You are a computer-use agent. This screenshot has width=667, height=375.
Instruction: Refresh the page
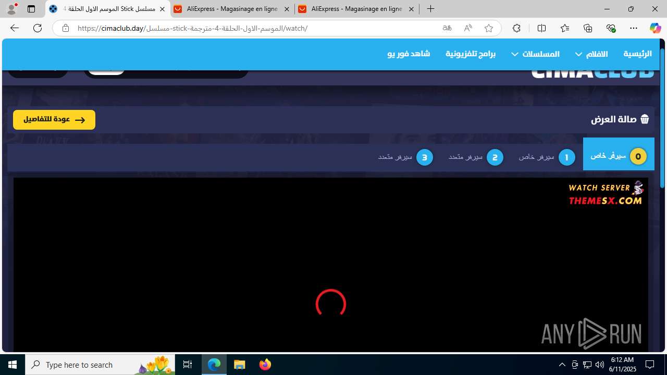[x=38, y=28]
